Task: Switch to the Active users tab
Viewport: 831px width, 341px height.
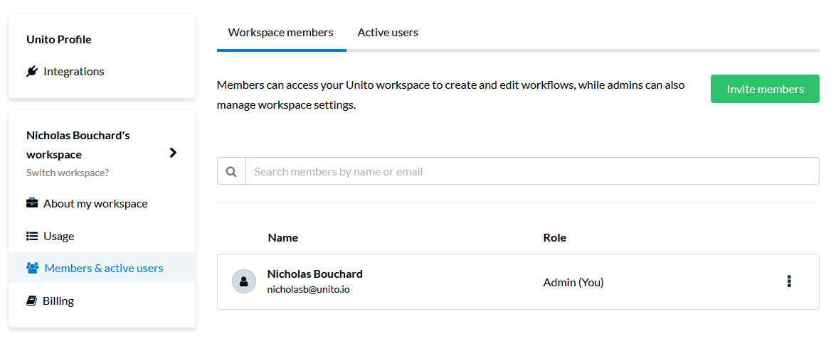Action: point(388,32)
